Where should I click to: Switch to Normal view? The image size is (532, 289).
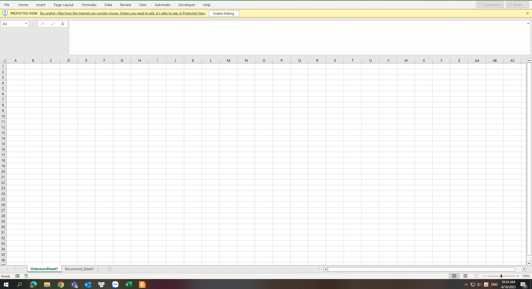pos(454,276)
